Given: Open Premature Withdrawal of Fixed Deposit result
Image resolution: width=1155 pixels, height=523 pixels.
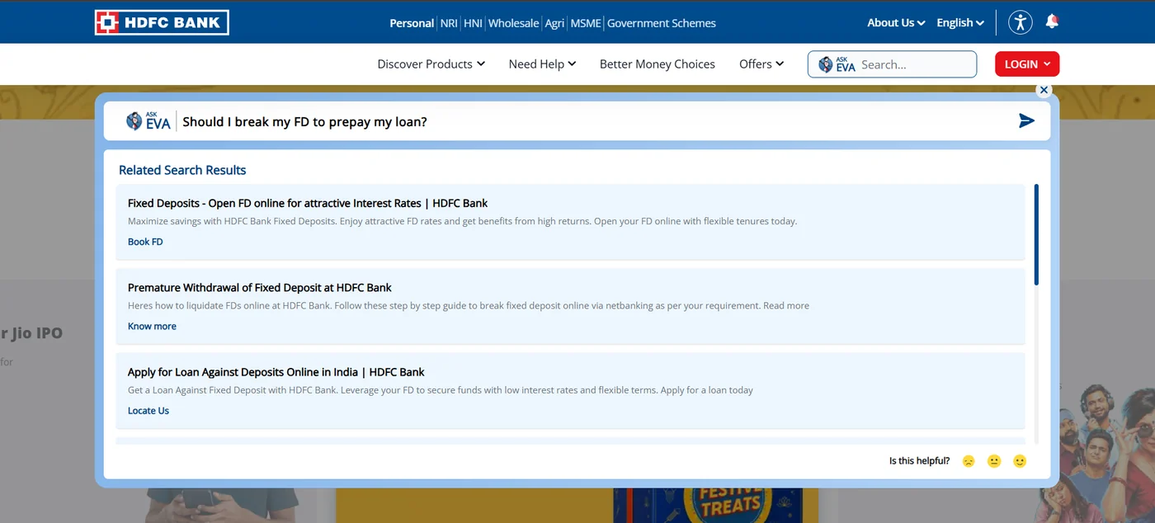Looking at the screenshot, I should (x=260, y=288).
